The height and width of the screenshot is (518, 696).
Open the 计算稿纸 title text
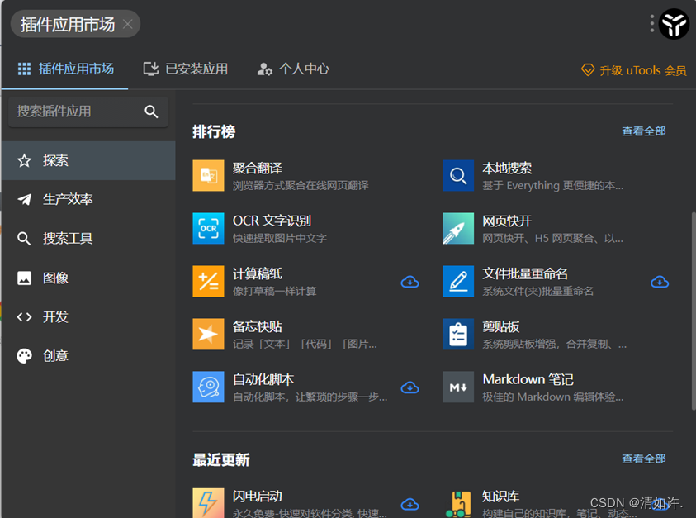(x=258, y=273)
